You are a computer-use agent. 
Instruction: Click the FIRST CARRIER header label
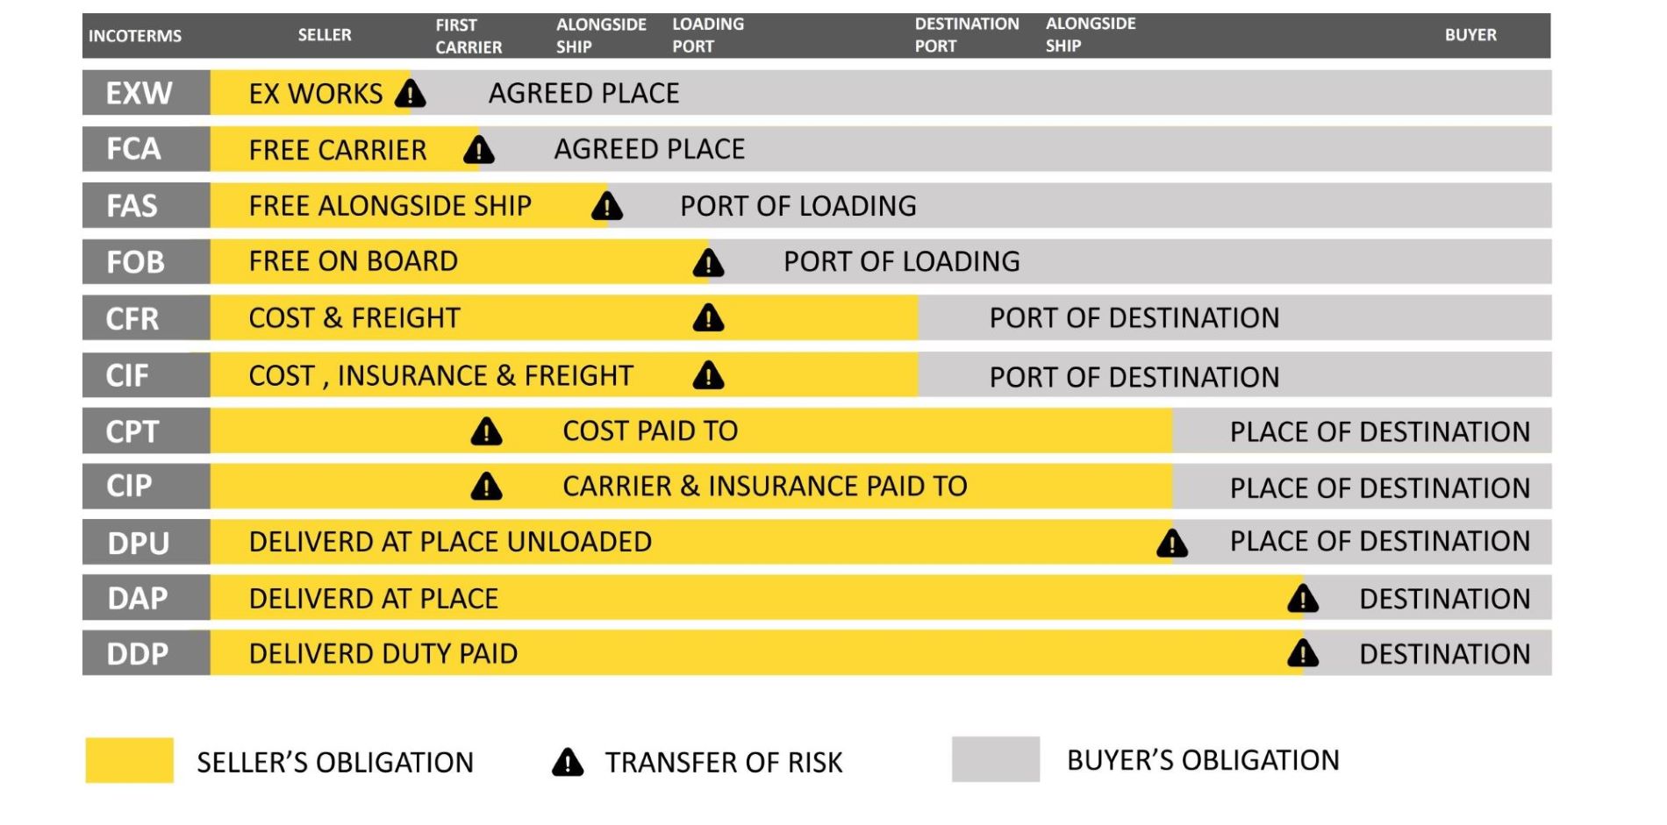pyautogui.click(x=469, y=37)
